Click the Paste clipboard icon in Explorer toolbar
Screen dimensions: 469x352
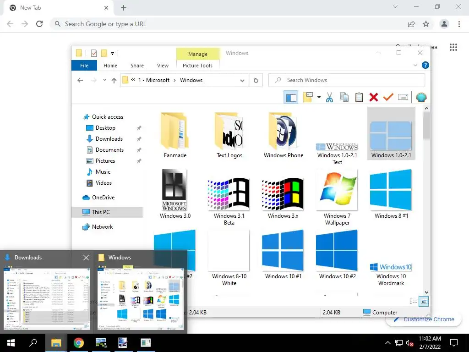[x=359, y=97]
